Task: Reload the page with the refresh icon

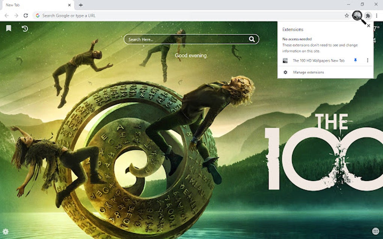Action: 26,16
